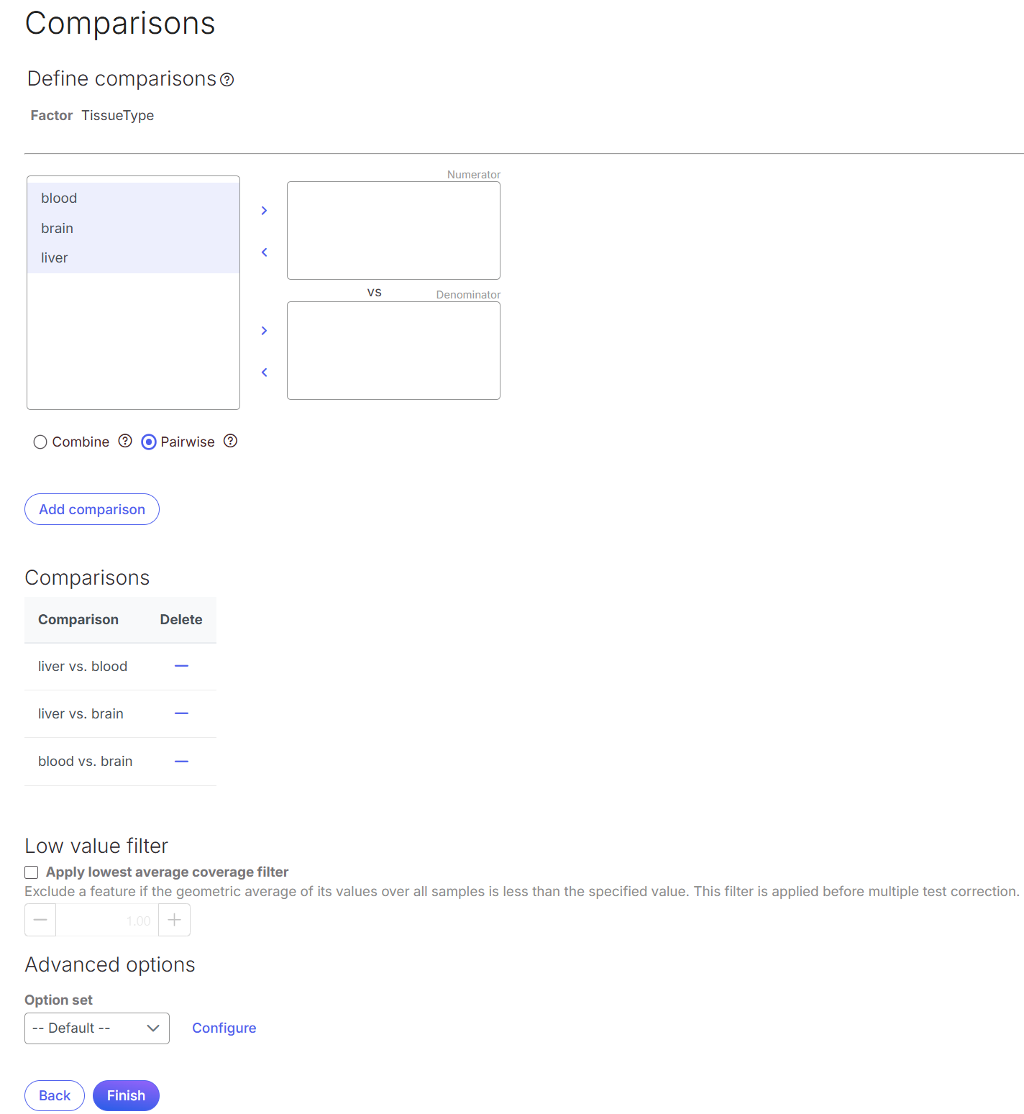Image resolution: width=1024 pixels, height=1114 pixels.
Task: Open help icon beside Combine option
Action: [x=125, y=442]
